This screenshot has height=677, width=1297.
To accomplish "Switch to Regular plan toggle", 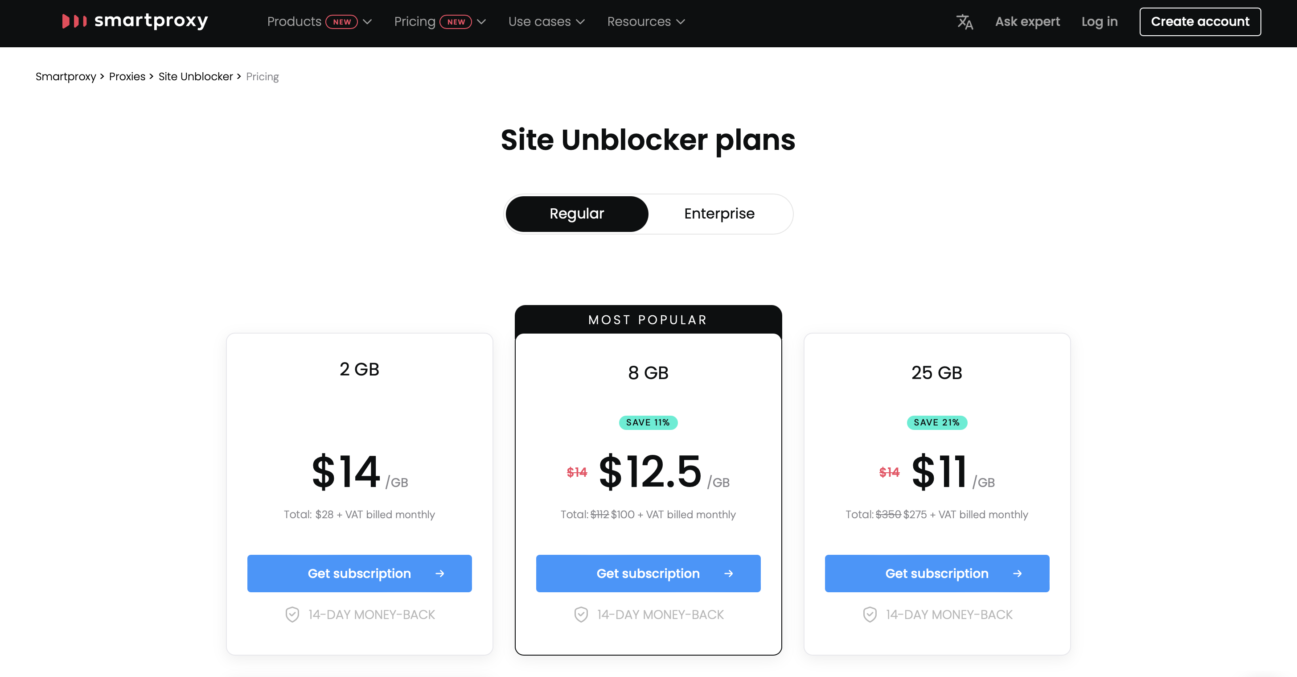I will tap(576, 214).
